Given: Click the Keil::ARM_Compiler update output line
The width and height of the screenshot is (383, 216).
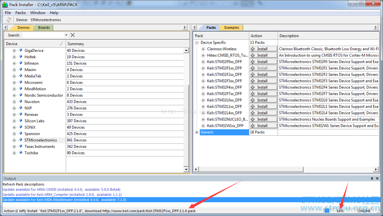Looking at the screenshot, I should tap(62, 195).
